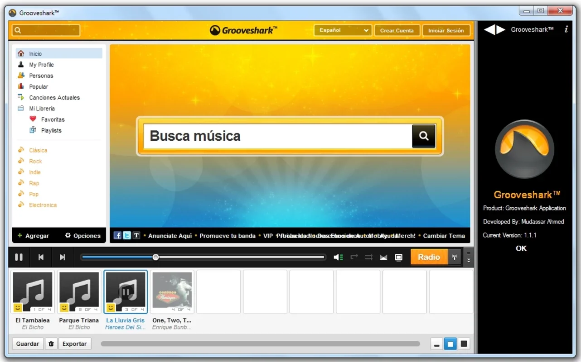
Task: Open the Facebook icon in footer
Action: 117,235
